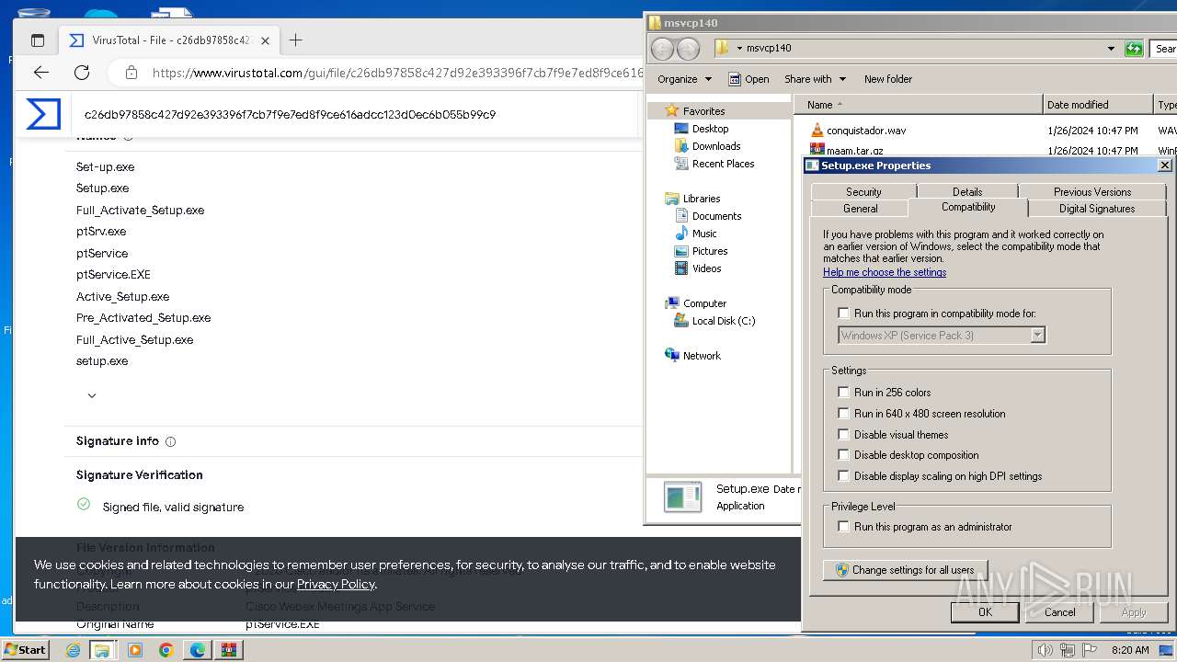Expand more file names chevron
This screenshot has height=662, width=1177.
tap(92, 395)
